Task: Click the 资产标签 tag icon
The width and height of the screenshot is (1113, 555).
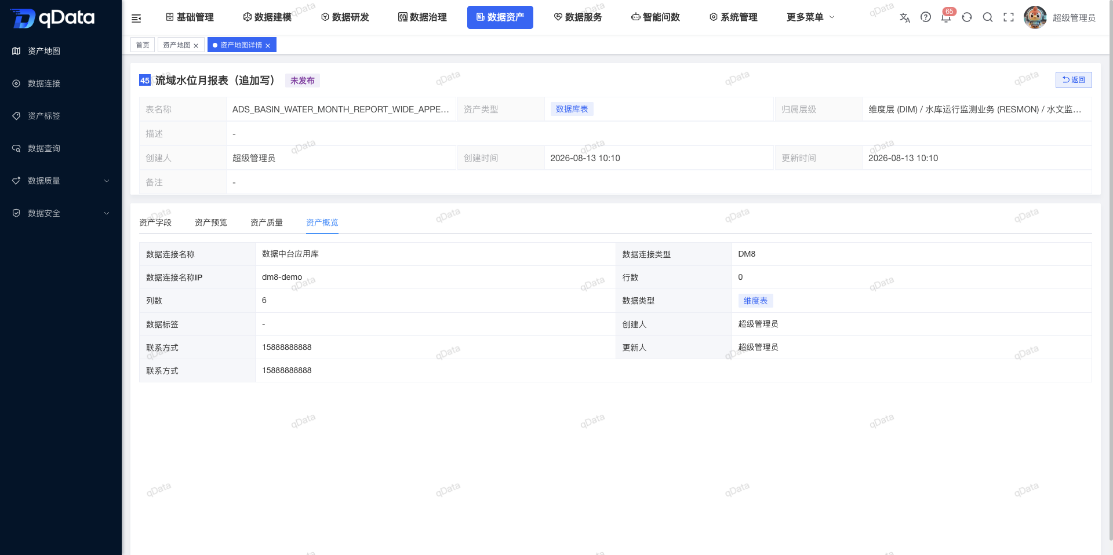Action: tap(16, 116)
